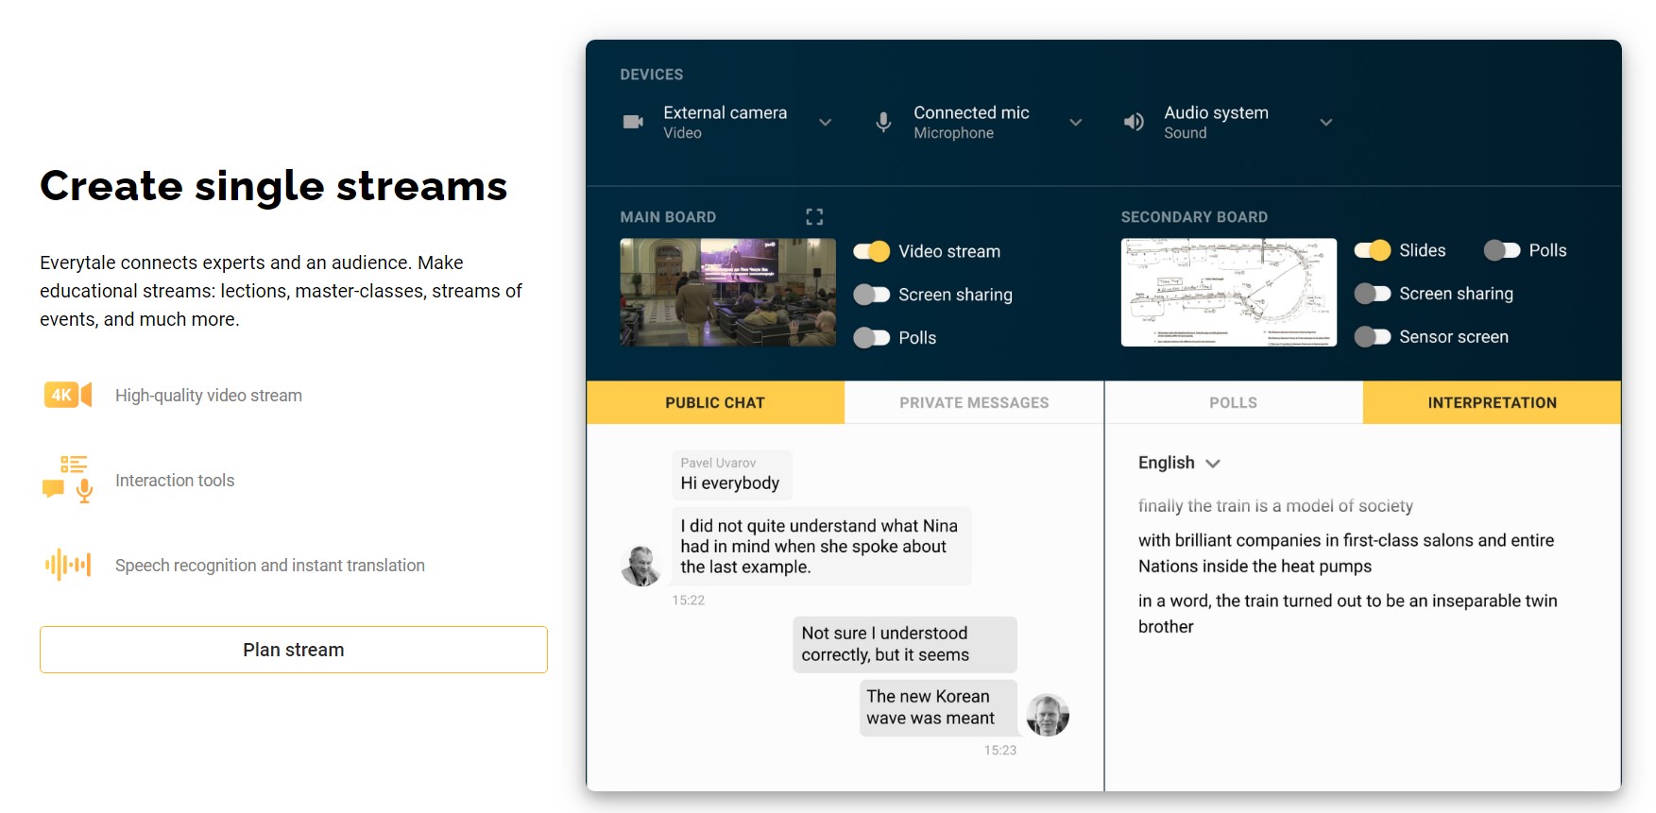Image resolution: width=1656 pixels, height=813 pixels.
Task: Click the 'Everytale connects experts' paragraph
Action: (281, 291)
